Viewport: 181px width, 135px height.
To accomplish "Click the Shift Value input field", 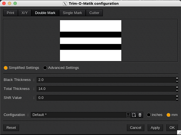I will (106, 98).
